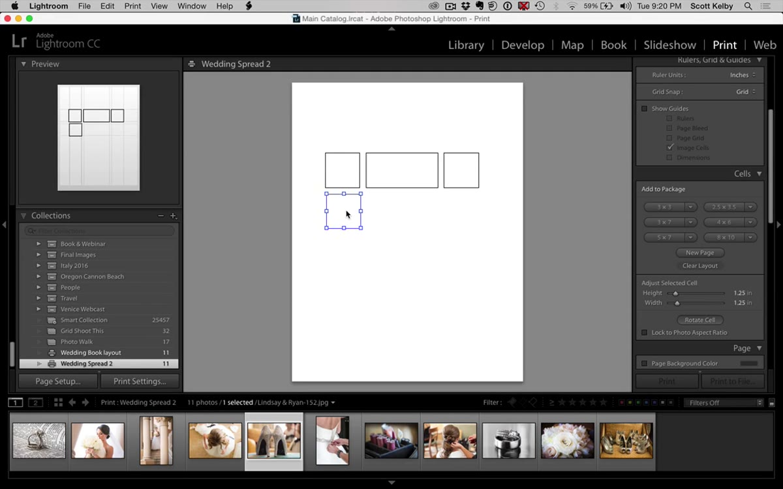
Task: Click the volume icon in menu bar
Action: 626,6
